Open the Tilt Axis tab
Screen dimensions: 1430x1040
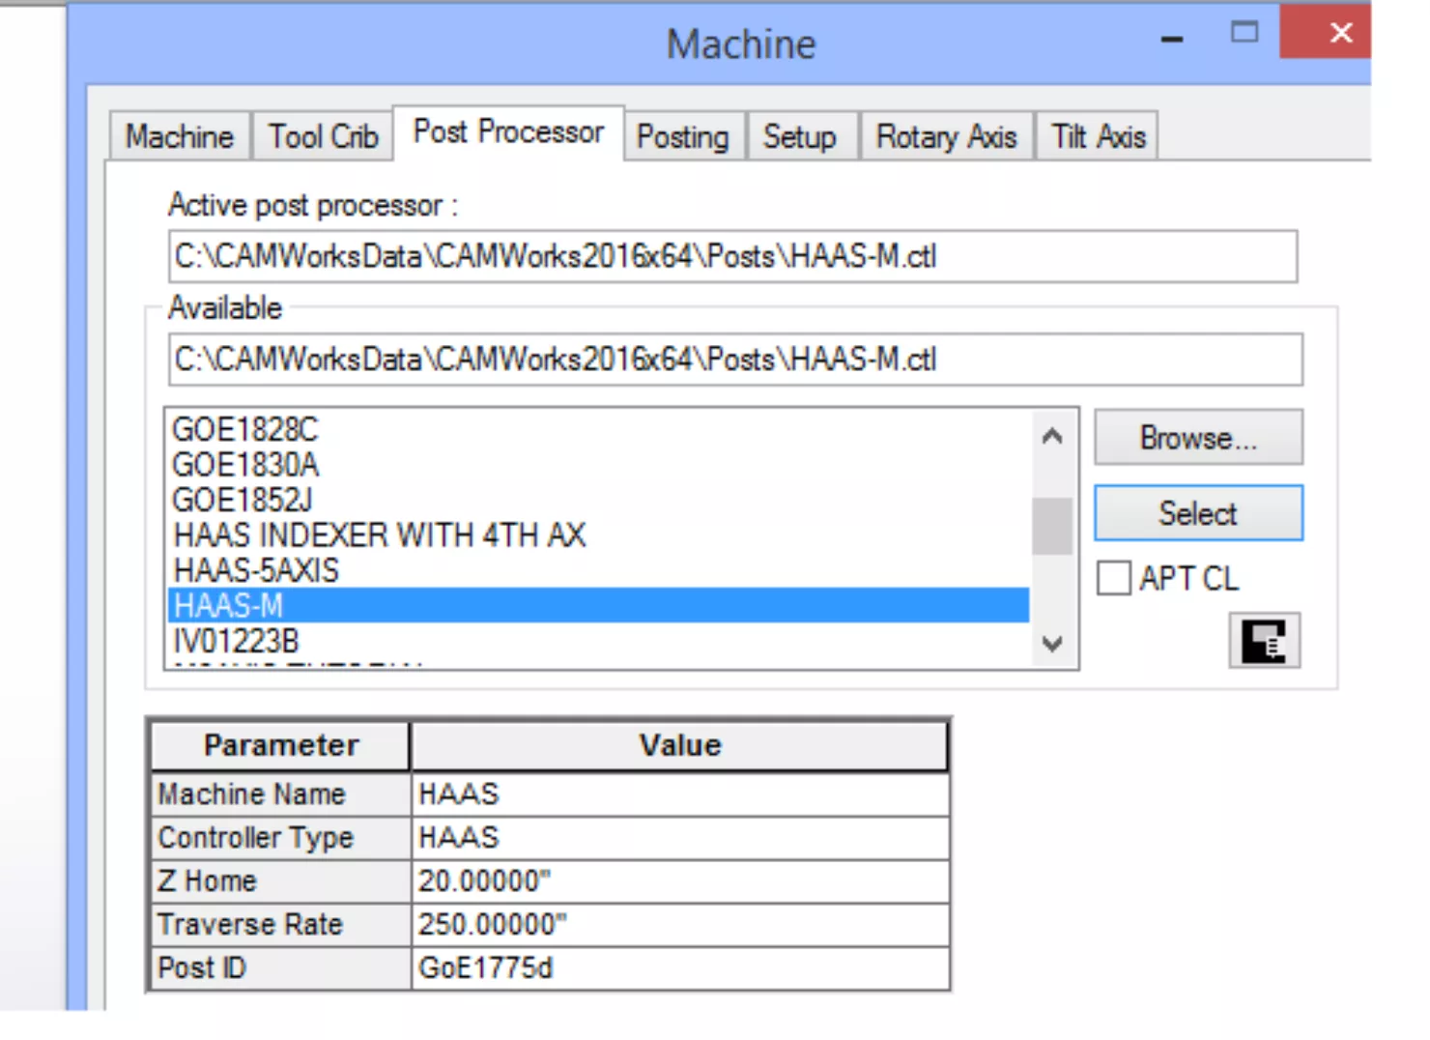click(1098, 136)
